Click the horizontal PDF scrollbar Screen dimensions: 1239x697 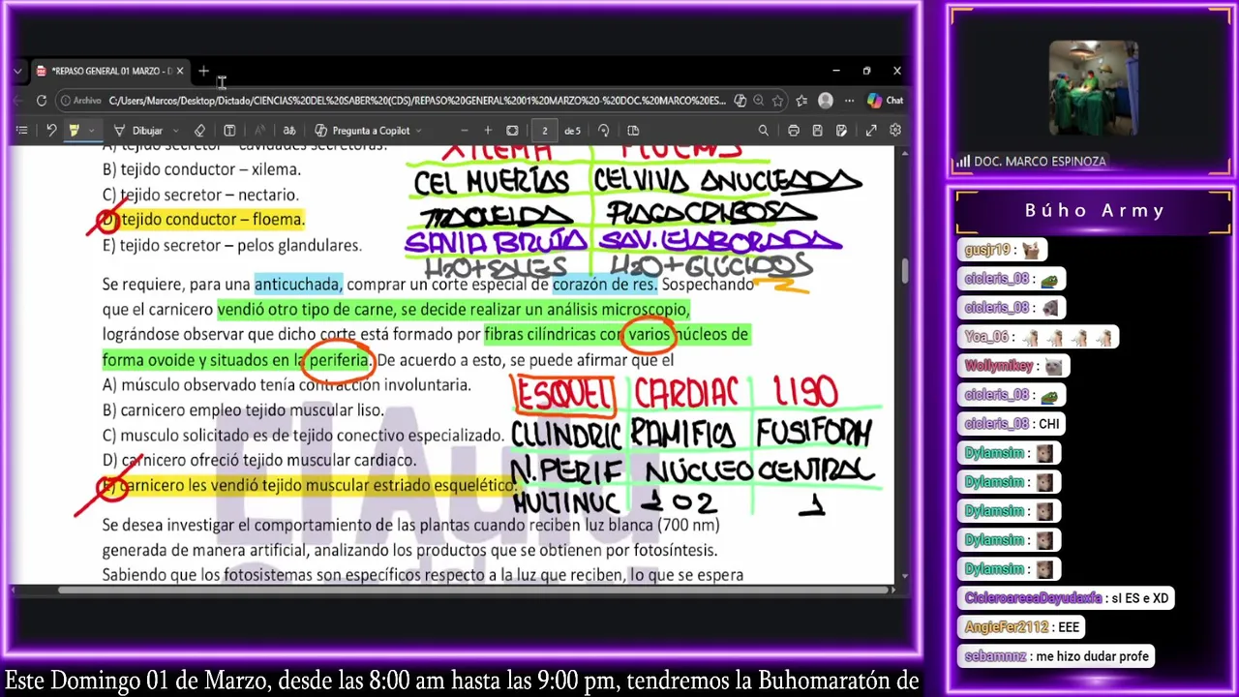point(474,590)
